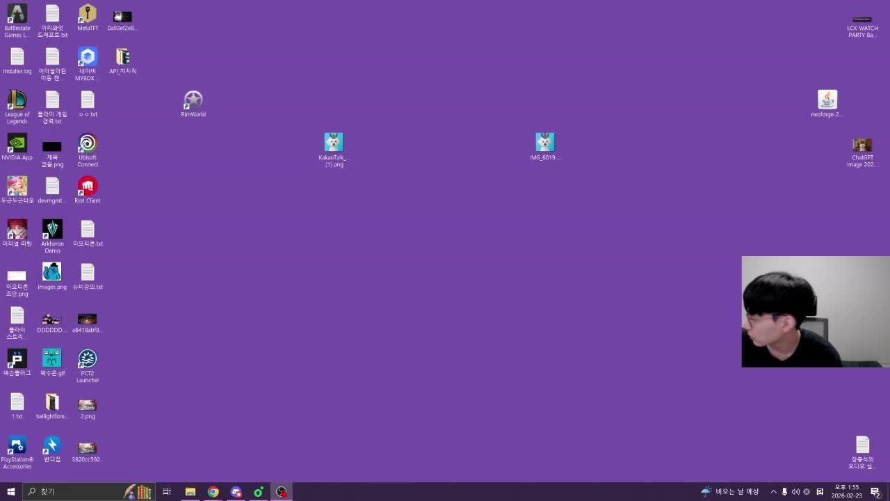Open the volume control tray icon
890x501 pixels.
tap(795, 492)
